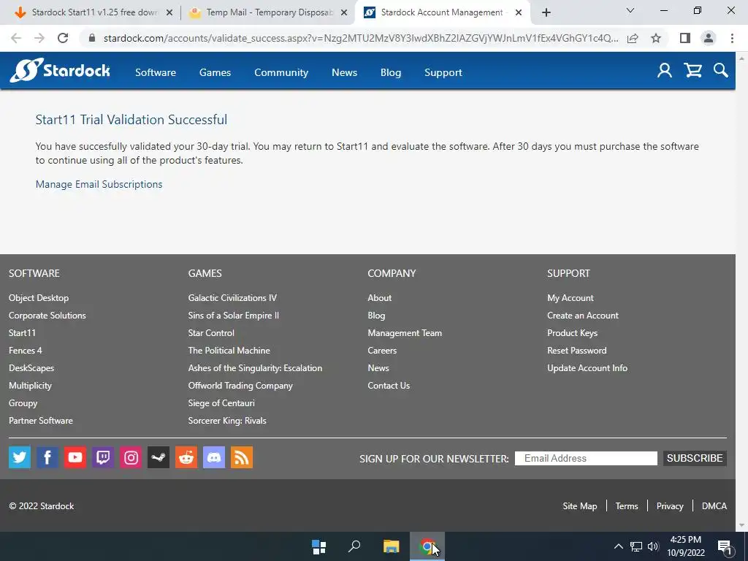Click the page vertical scrollbar track

[x=741, y=291]
